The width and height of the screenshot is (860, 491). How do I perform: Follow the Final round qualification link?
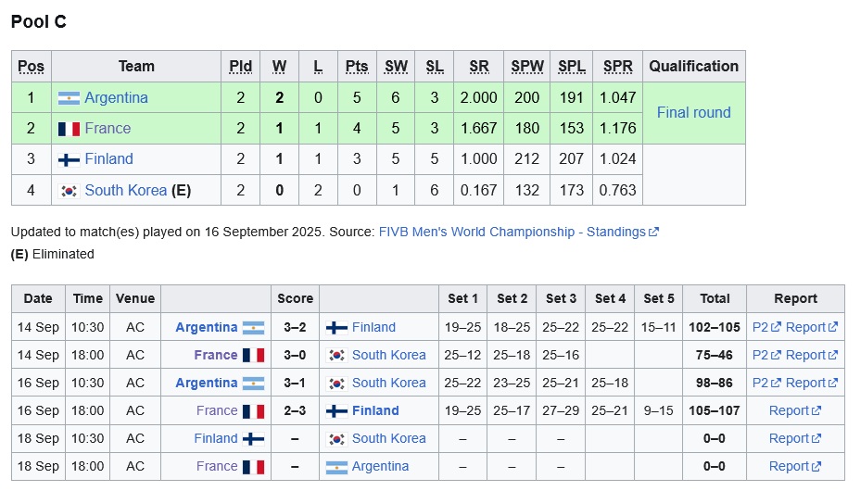tap(694, 113)
